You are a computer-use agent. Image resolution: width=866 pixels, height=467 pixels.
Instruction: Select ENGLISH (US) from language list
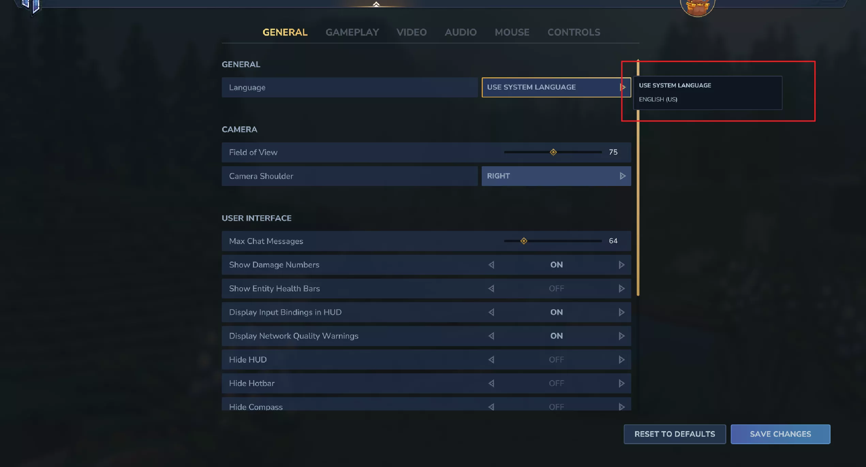point(658,99)
